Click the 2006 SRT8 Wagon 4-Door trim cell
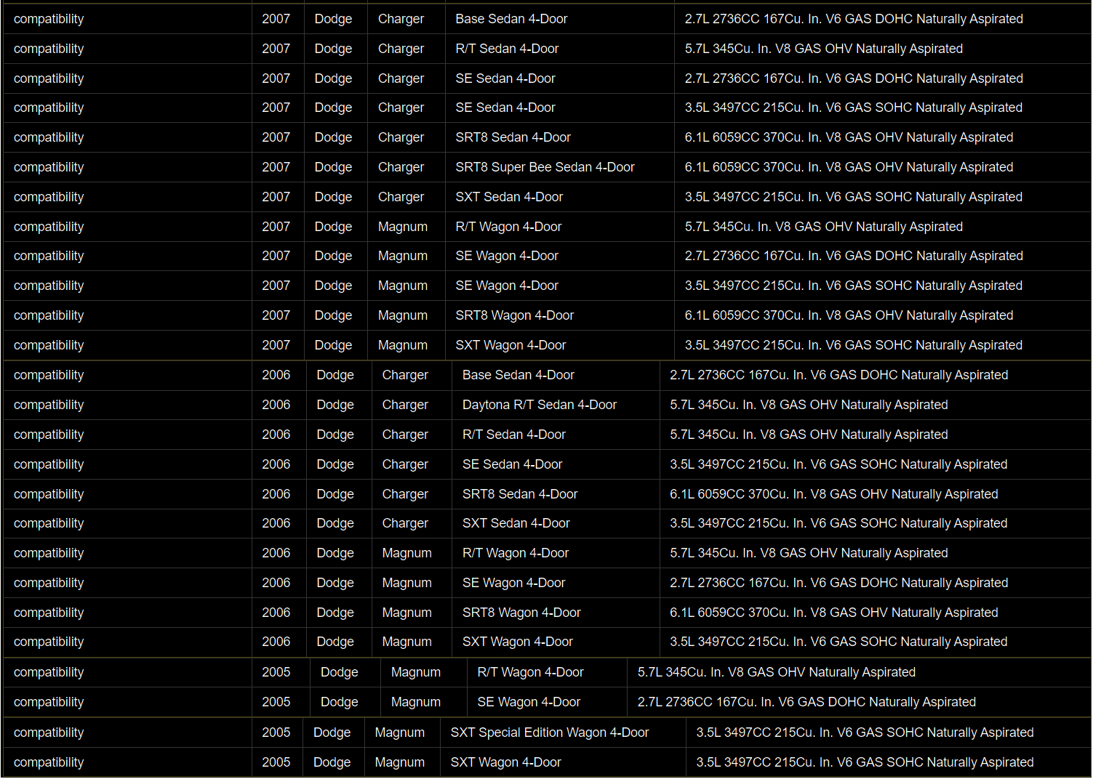Viewport: 1093px width, 779px height. point(521,613)
